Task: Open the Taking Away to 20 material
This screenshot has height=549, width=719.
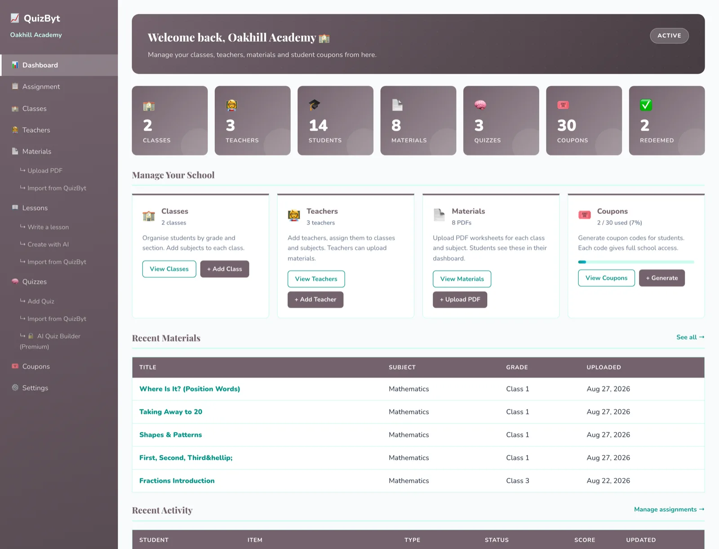Action: coord(171,412)
